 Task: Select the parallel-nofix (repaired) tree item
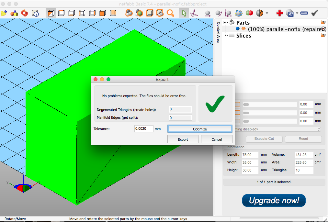click(x=287, y=29)
